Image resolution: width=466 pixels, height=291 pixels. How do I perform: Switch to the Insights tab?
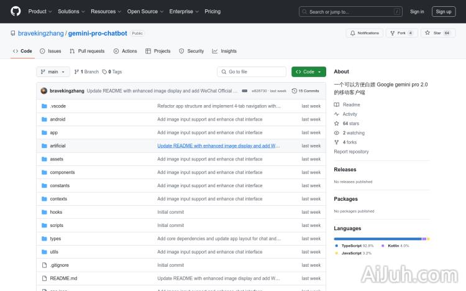point(224,51)
